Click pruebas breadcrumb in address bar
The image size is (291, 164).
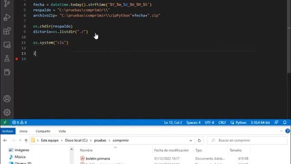[100, 140]
